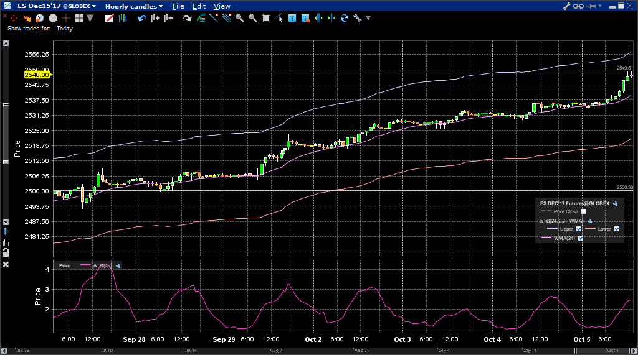Image resolution: width=638 pixels, height=355 pixels.
Task: Select the trendline drawing tool
Action: pos(214,18)
